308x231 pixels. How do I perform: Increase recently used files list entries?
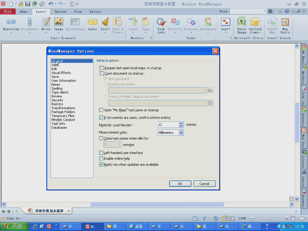point(181,123)
